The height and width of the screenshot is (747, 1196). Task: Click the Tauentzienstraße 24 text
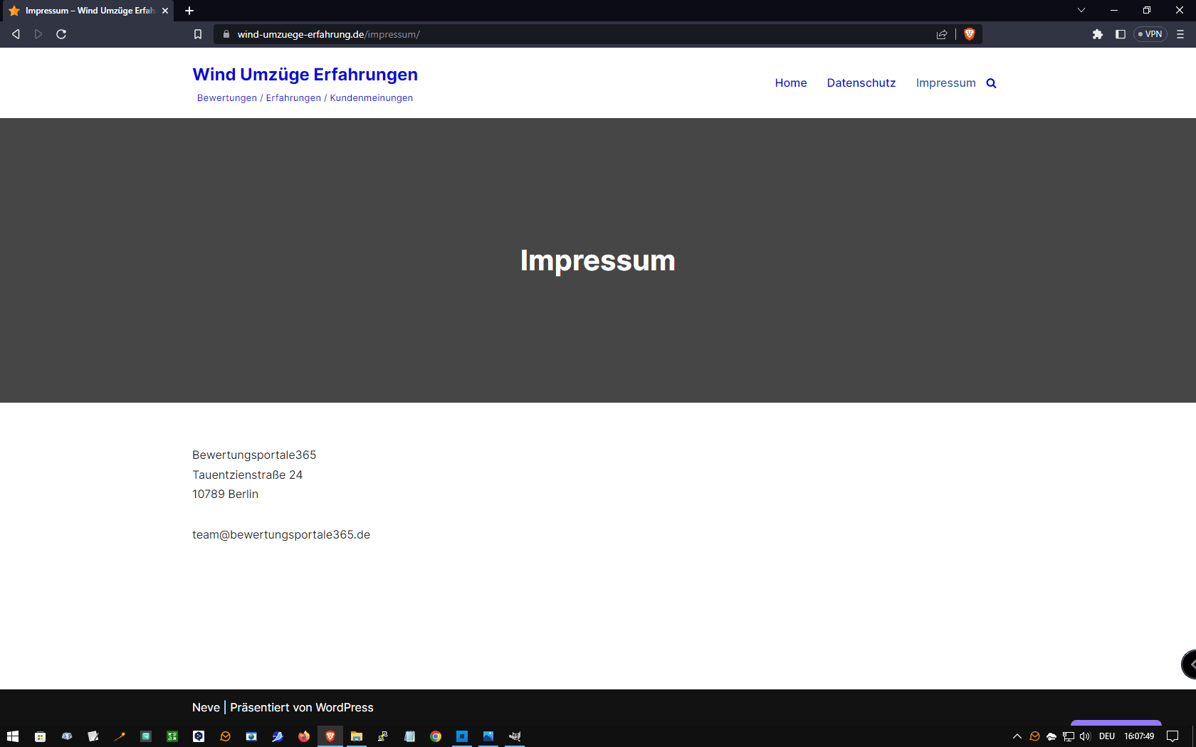coord(247,475)
